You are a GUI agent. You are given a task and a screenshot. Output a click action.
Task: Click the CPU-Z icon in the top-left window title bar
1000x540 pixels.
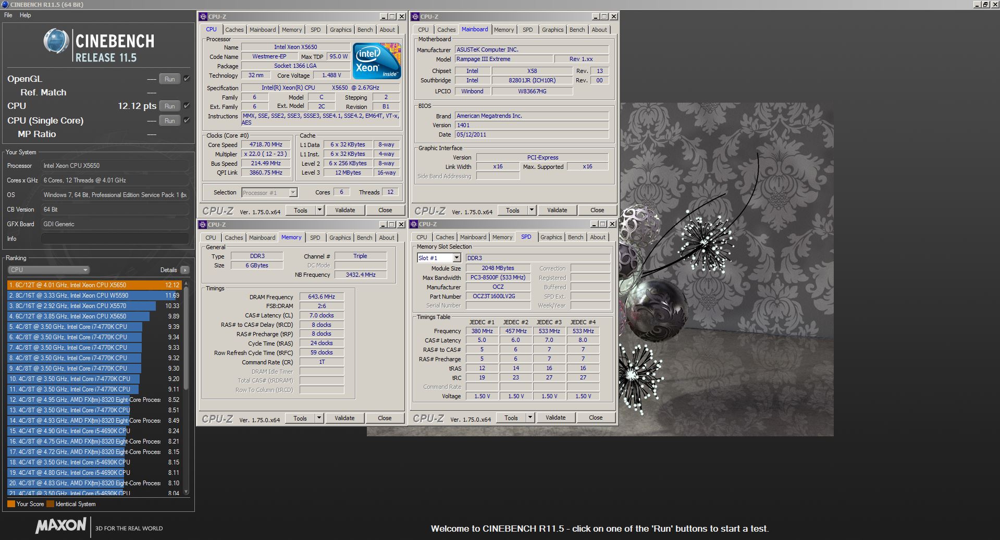click(204, 17)
